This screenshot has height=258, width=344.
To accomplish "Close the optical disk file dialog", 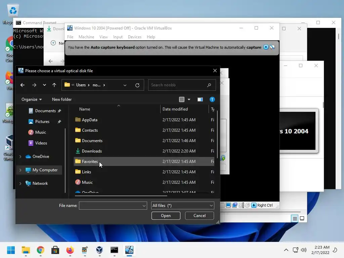I will [215, 71].
